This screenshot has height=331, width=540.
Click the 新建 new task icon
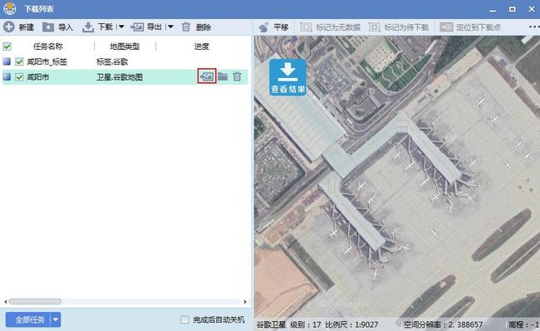(8, 27)
